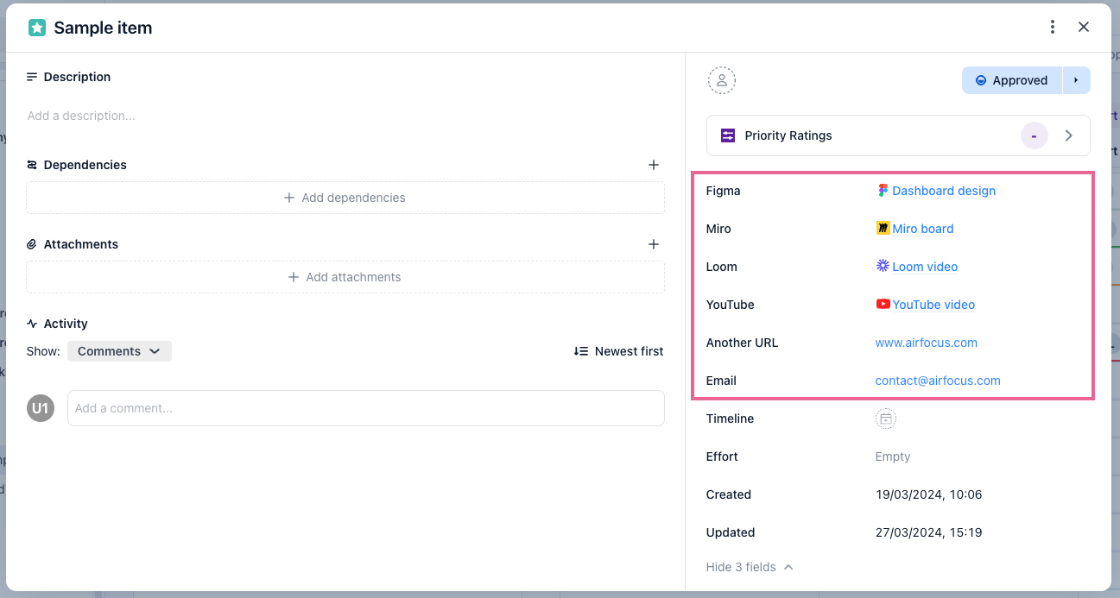The image size is (1120, 598).
Task: Click the U1 user avatar
Action: point(41,408)
